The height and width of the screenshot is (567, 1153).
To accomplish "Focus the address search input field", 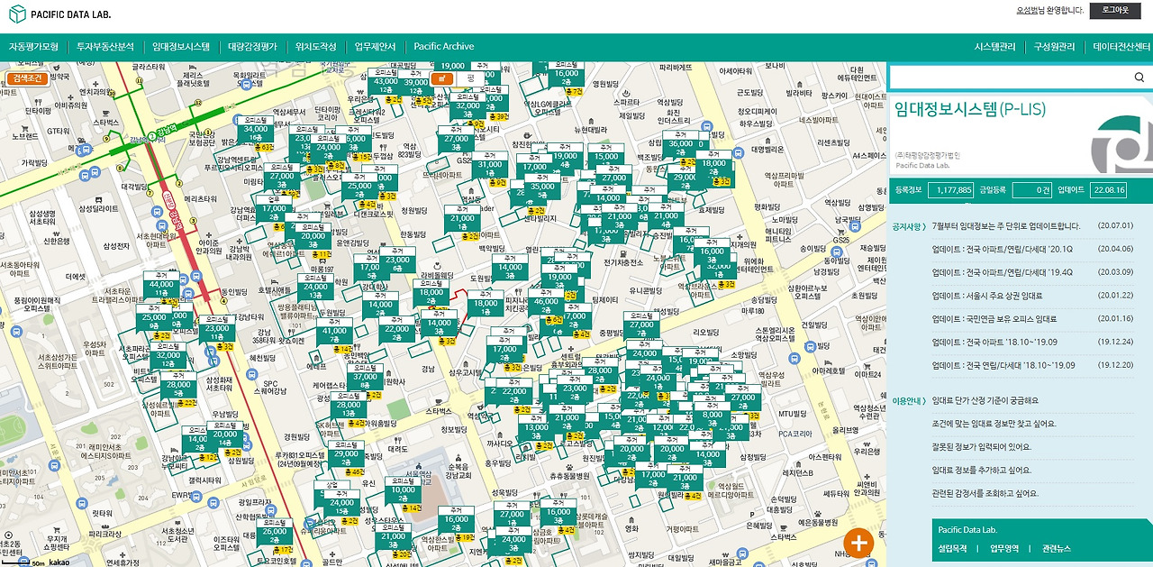I will [x=1011, y=78].
